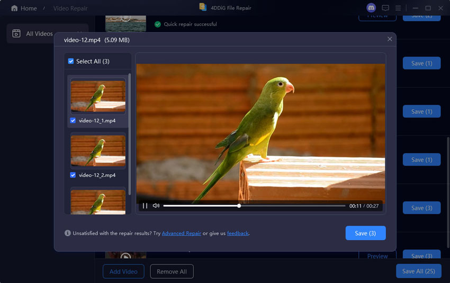
Task: Uncheck the Select All (3) checkbox
Action: click(71, 61)
